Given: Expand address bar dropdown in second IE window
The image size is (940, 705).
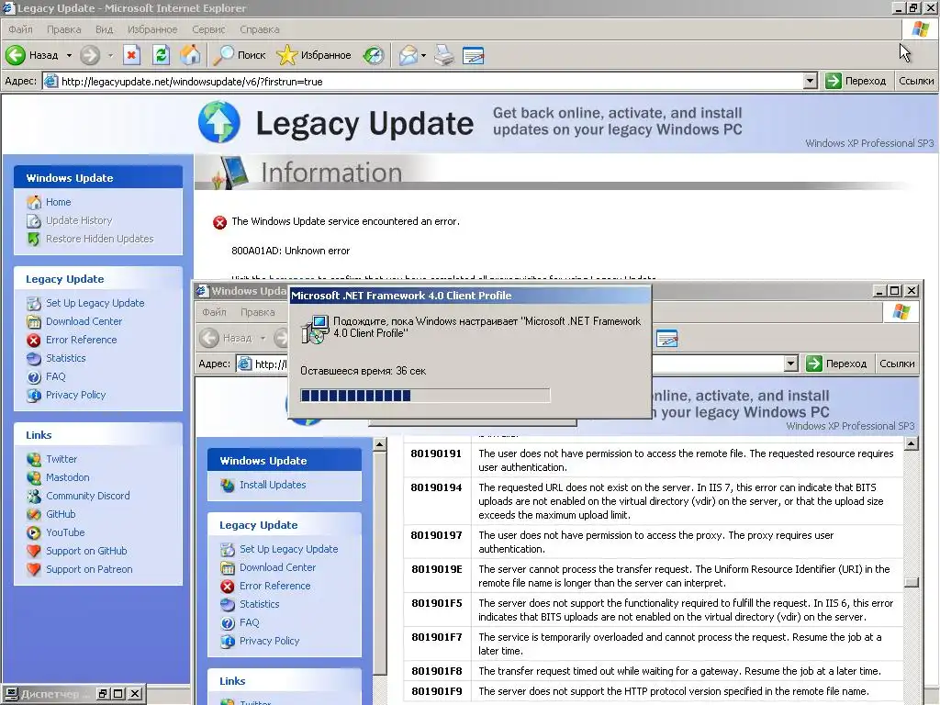Looking at the screenshot, I should tap(790, 364).
